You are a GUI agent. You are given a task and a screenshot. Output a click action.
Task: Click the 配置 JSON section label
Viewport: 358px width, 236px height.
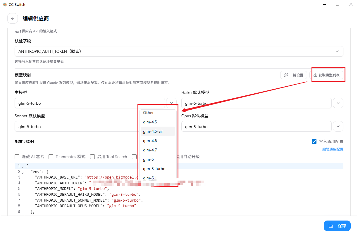click(24, 141)
